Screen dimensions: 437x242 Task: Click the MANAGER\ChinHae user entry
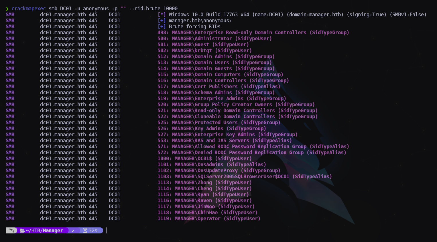pyautogui.click(x=196, y=213)
